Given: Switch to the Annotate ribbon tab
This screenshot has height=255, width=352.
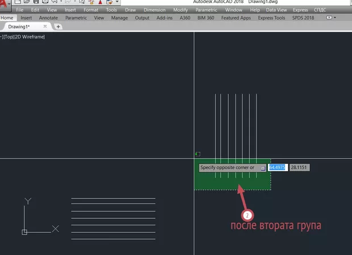Looking at the screenshot, I should tap(48, 18).
